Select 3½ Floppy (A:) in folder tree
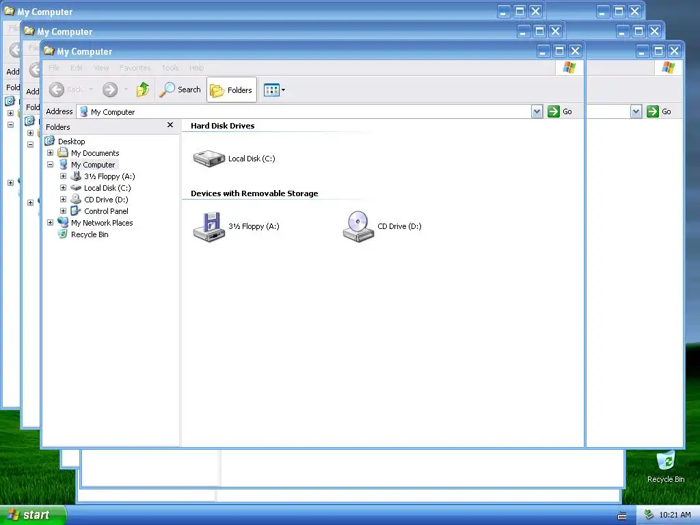700x525 pixels. click(109, 176)
